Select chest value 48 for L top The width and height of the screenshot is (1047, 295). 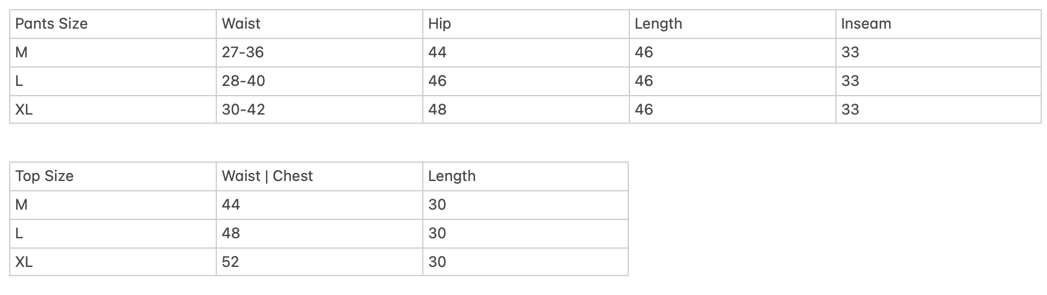[x=231, y=234]
